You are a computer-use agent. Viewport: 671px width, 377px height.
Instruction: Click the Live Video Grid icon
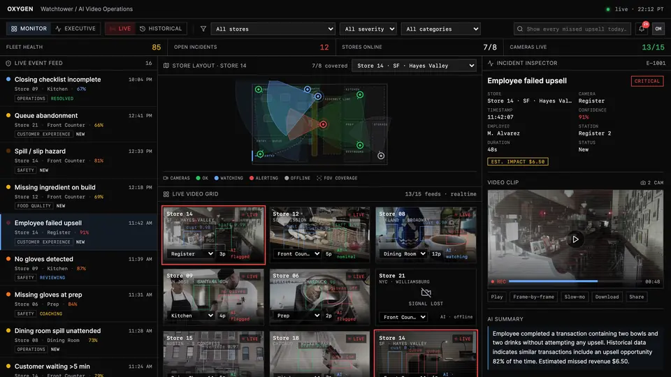166,194
